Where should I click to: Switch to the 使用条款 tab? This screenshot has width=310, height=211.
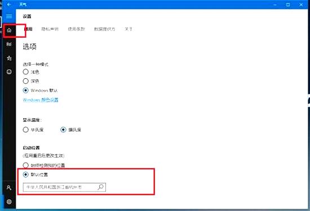coord(76,29)
